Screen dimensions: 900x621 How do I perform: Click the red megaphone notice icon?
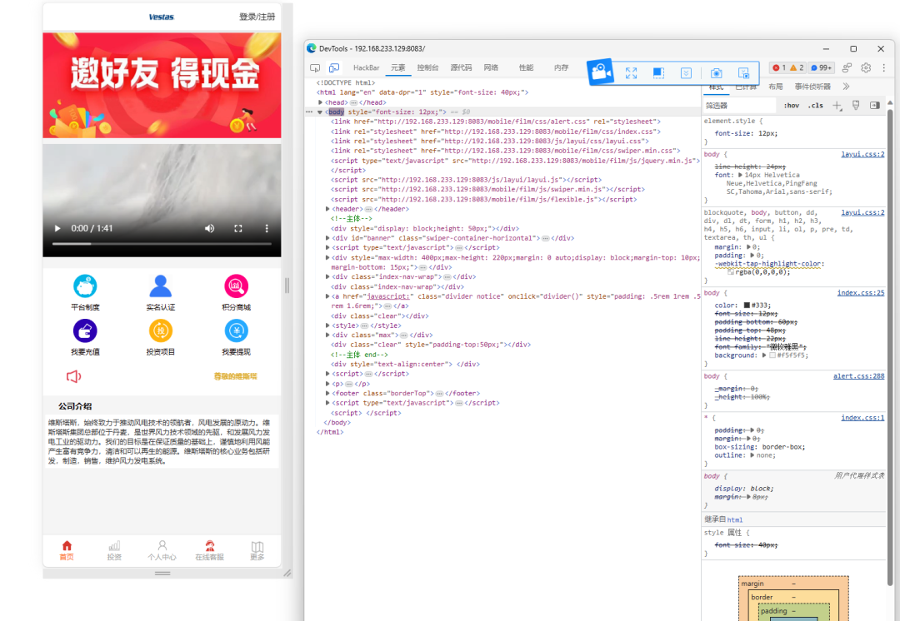pyautogui.click(x=74, y=376)
